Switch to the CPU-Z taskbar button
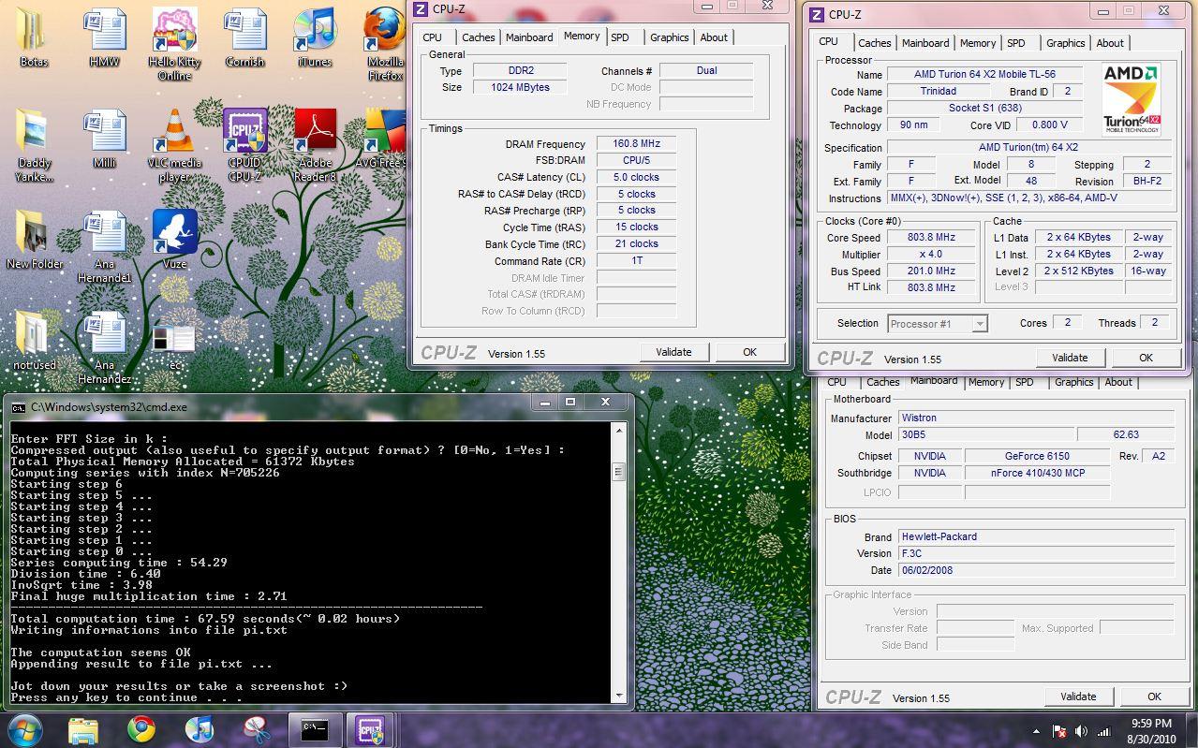This screenshot has height=748, width=1198. (371, 729)
